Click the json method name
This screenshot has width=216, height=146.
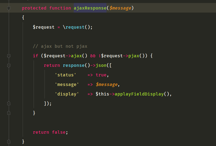coord(101,65)
